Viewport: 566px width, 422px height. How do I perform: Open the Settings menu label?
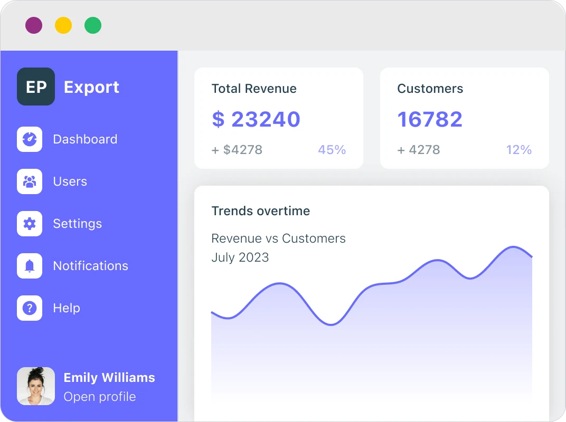tap(77, 224)
